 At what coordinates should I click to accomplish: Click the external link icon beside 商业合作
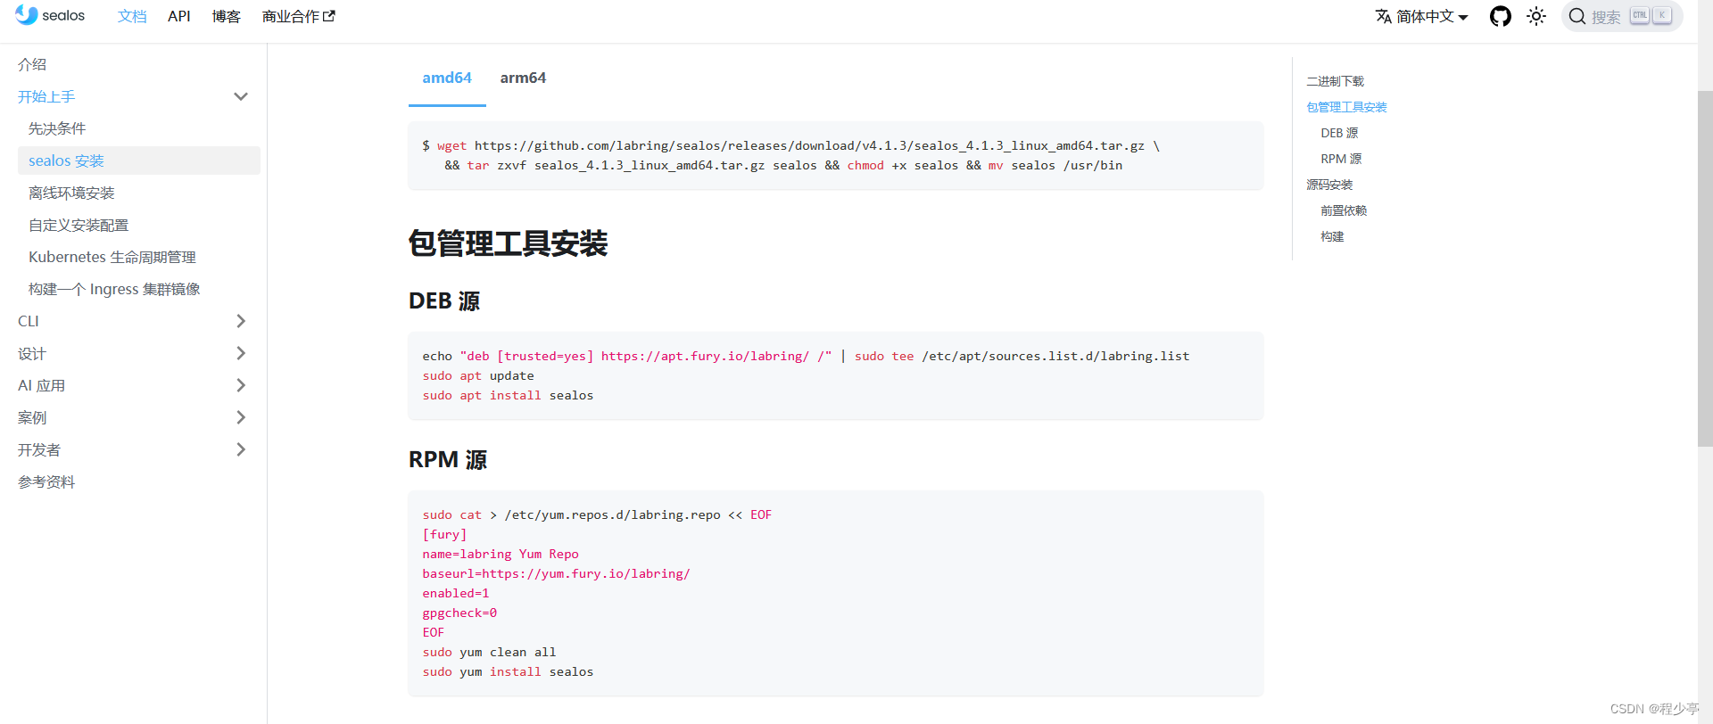(x=329, y=16)
